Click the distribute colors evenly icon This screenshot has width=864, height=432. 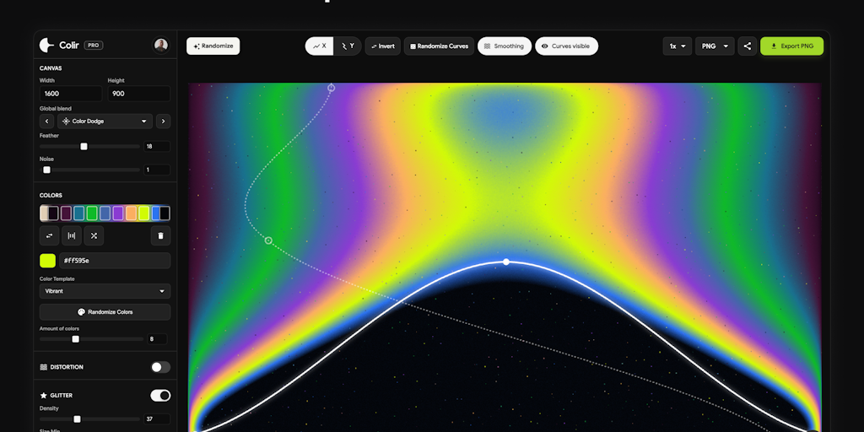point(72,236)
